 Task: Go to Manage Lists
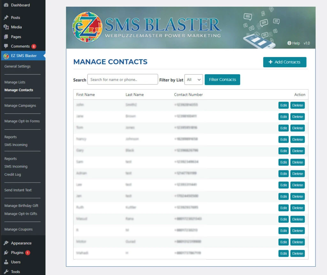[x=15, y=82]
